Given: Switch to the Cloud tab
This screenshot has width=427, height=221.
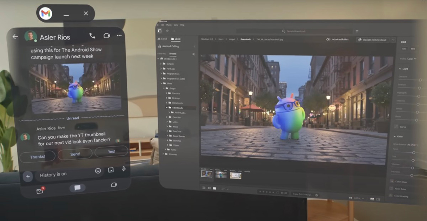Looking at the screenshot, I should pyautogui.click(x=163, y=39).
